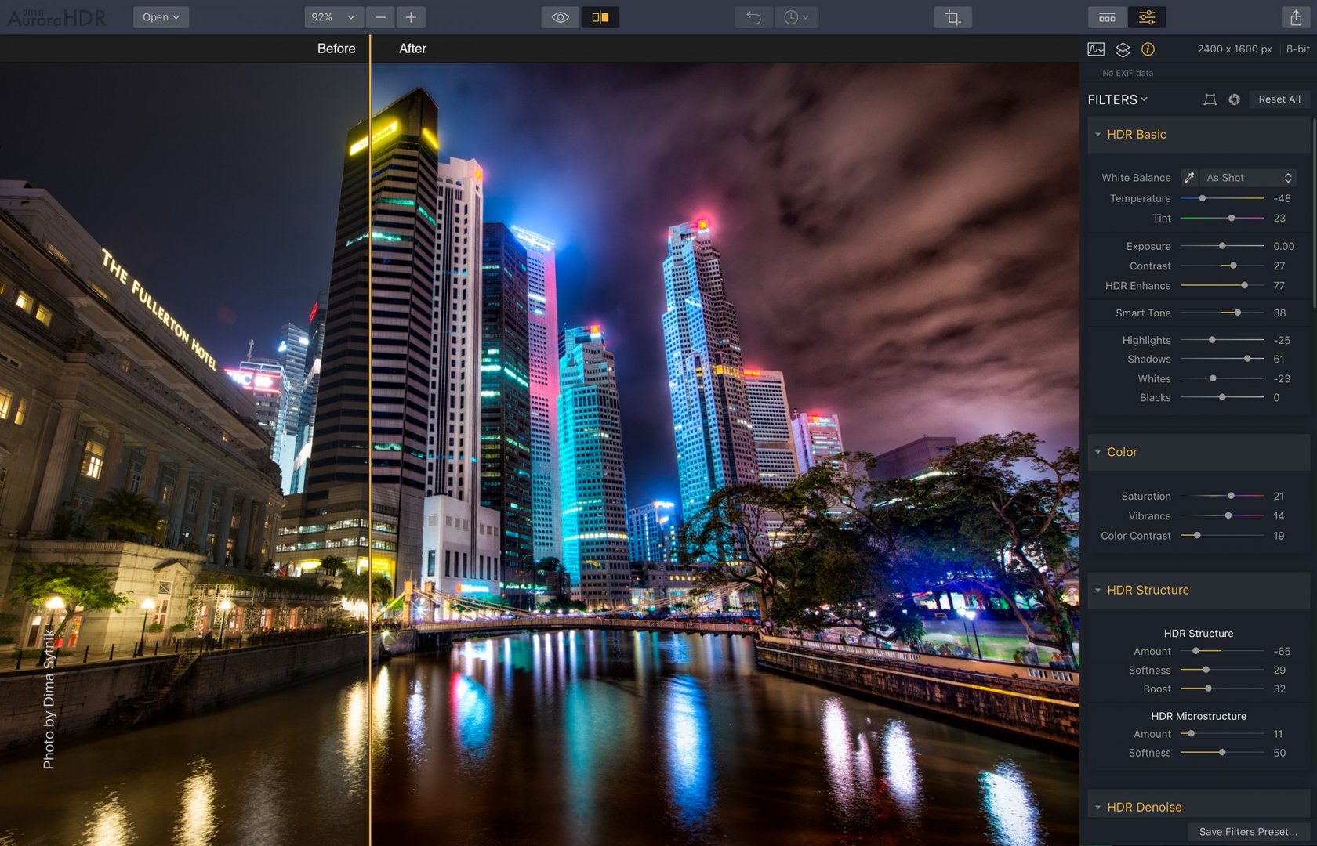Toggle the presets filmstrip panel

(1107, 17)
